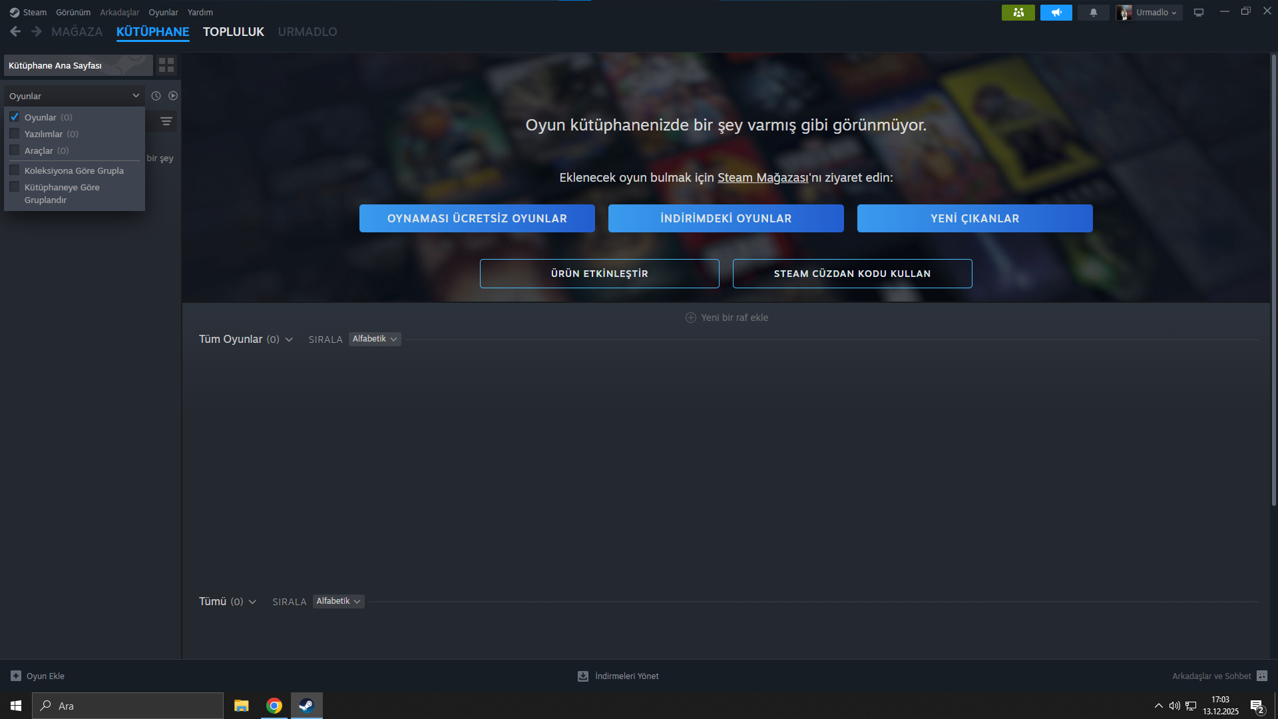Click YENİ ÇIKANLAR button
Image resolution: width=1278 pixels, height=719 pixels.
pos(975,218)
